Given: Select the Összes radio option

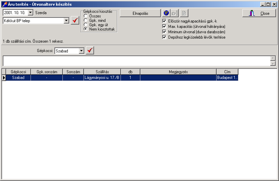Looking at the screenshot, I should click(86, 16).
